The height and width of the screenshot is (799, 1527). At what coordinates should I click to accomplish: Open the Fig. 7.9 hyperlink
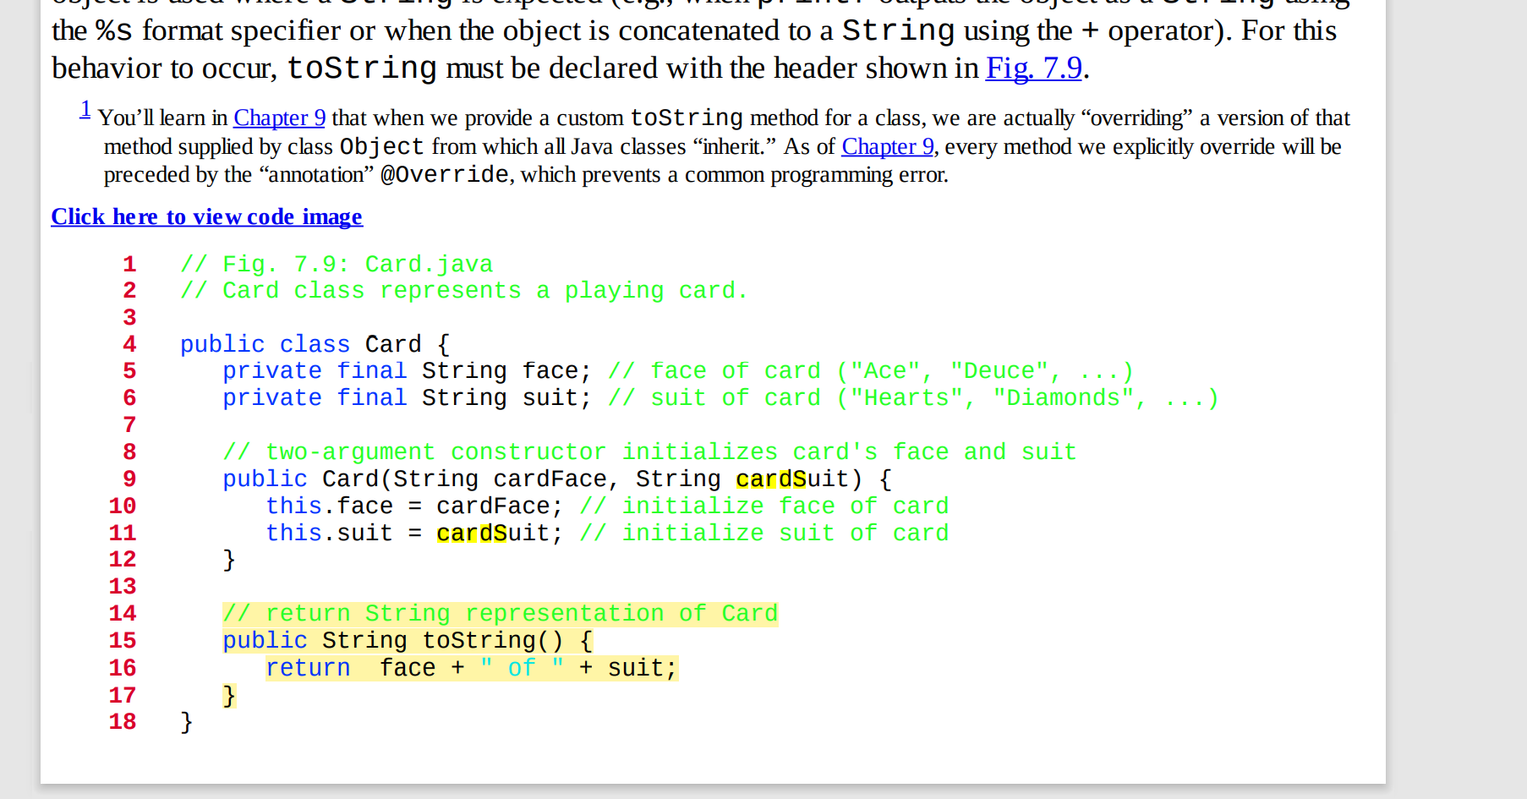[1033, 68]
